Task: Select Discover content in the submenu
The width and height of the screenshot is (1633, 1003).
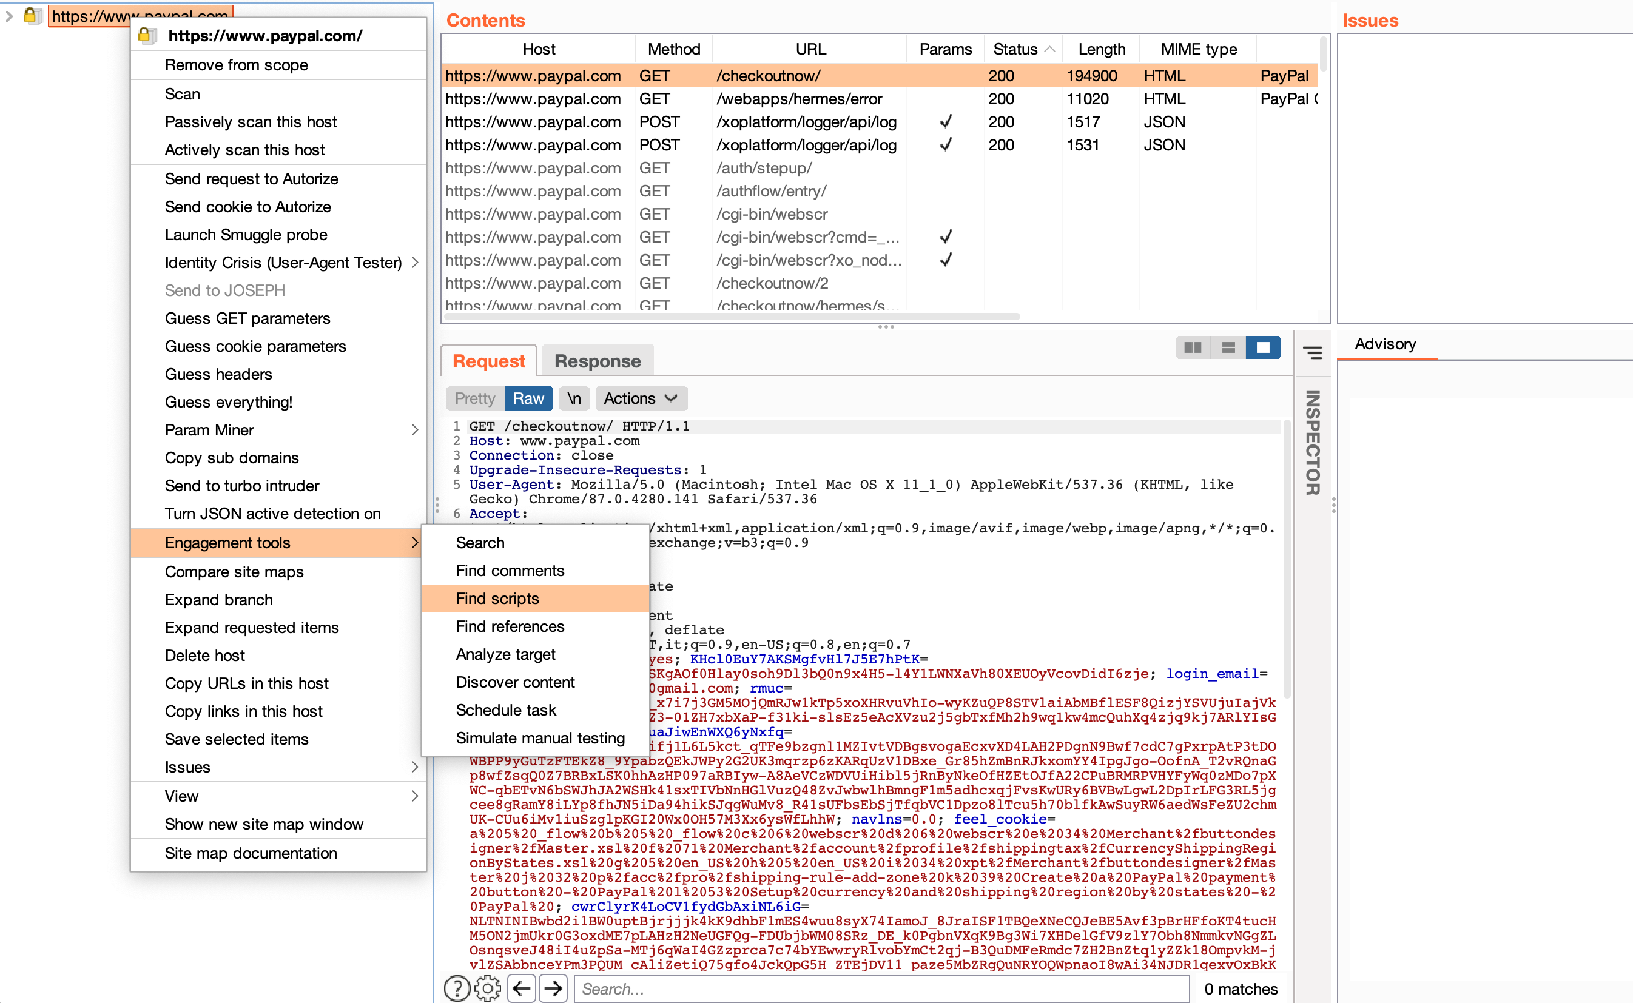Action: click(515, 682)
